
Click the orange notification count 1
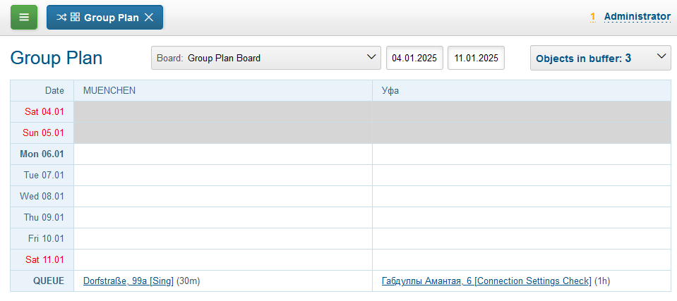coord(593,16)
